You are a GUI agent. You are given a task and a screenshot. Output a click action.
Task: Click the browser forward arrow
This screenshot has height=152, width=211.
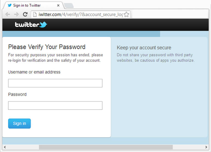tap(16, 14)
